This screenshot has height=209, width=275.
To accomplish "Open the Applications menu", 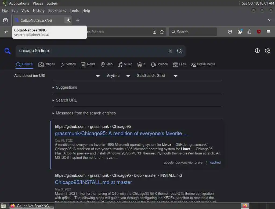I will (x=19, y=3).
